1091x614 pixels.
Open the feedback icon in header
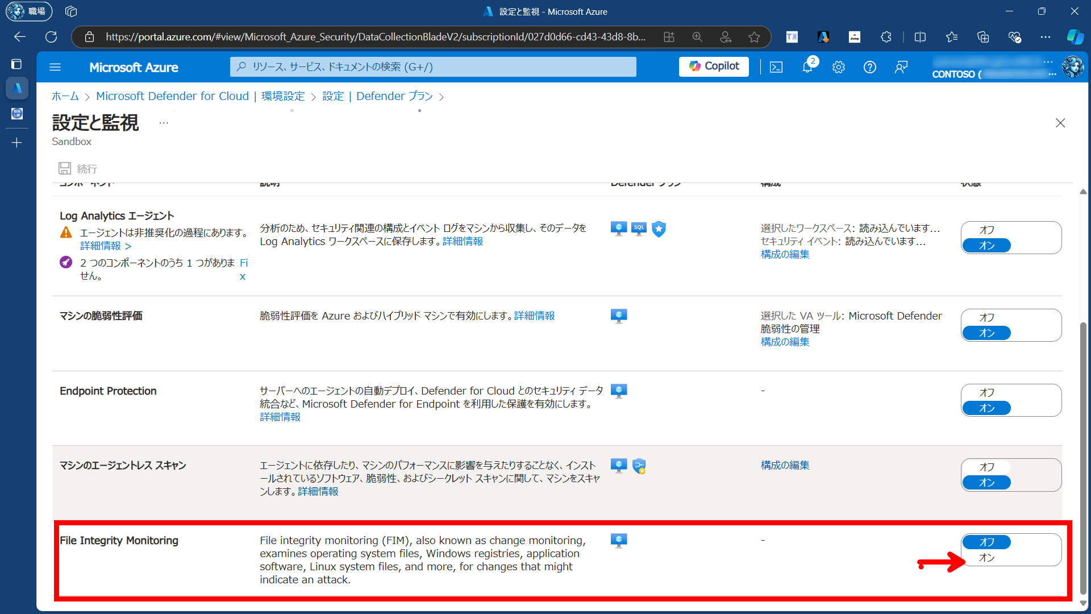(901, 67)
